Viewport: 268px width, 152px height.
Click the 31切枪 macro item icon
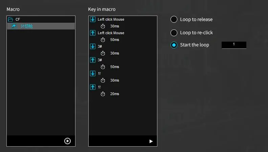pyautogui.click(x=14, y=26)
